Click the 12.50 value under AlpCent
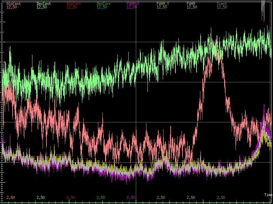Image resolution: width=273 pixels, height=204 pixels. pyautogui.click(x=12, y=7)
